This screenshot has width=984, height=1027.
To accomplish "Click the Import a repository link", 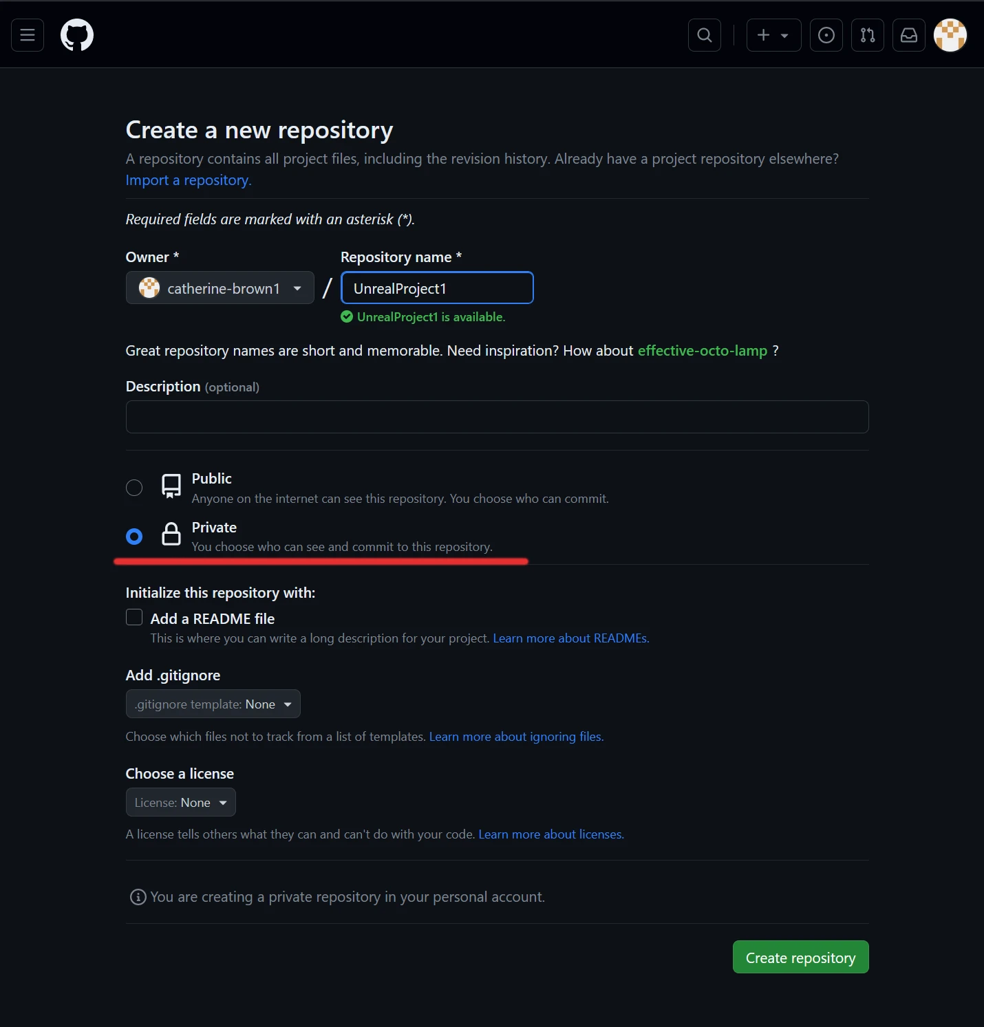I will (x=188, y=180).
